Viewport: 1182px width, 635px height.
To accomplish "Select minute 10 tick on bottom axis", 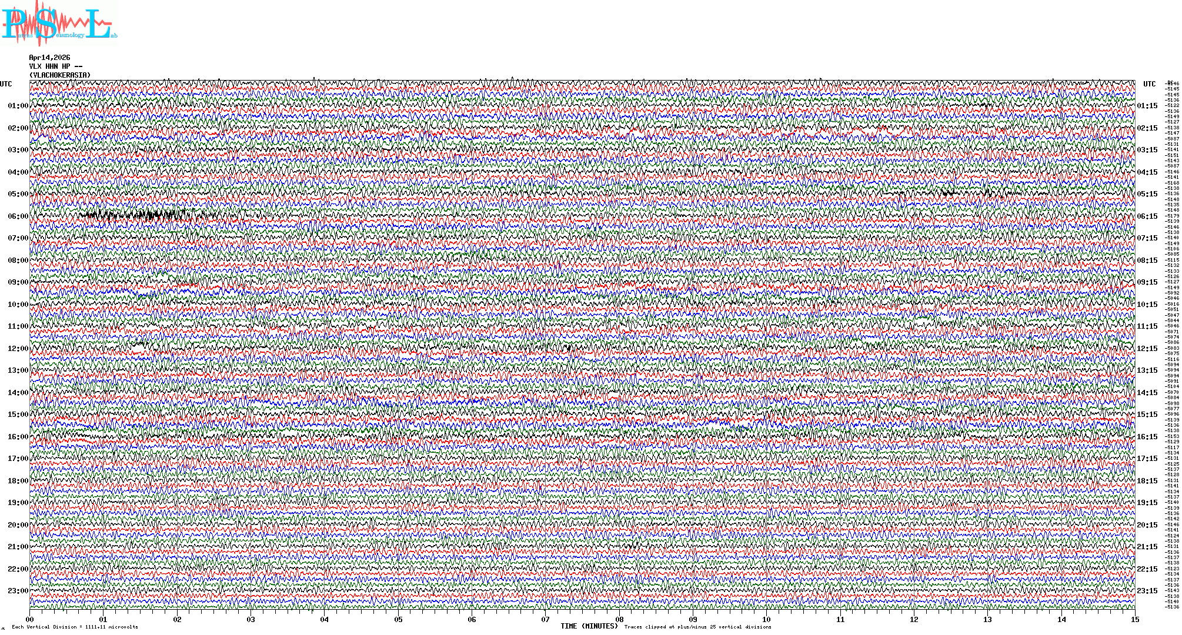I will pyautogui.click(x=766, y=619).
